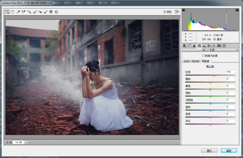Click the 红色 red luminance slider handle

(214, 75)
